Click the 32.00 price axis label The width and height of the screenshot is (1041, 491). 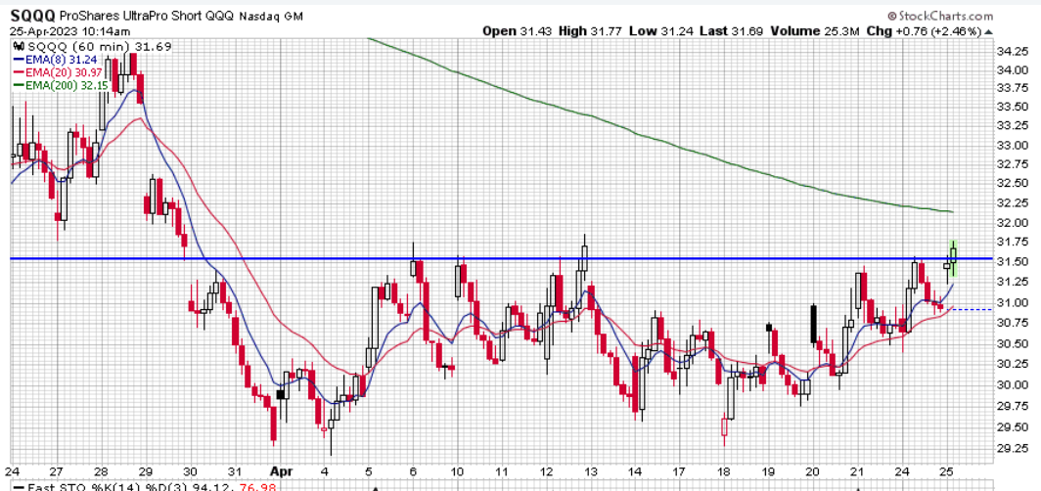(x=1011, y=222)
